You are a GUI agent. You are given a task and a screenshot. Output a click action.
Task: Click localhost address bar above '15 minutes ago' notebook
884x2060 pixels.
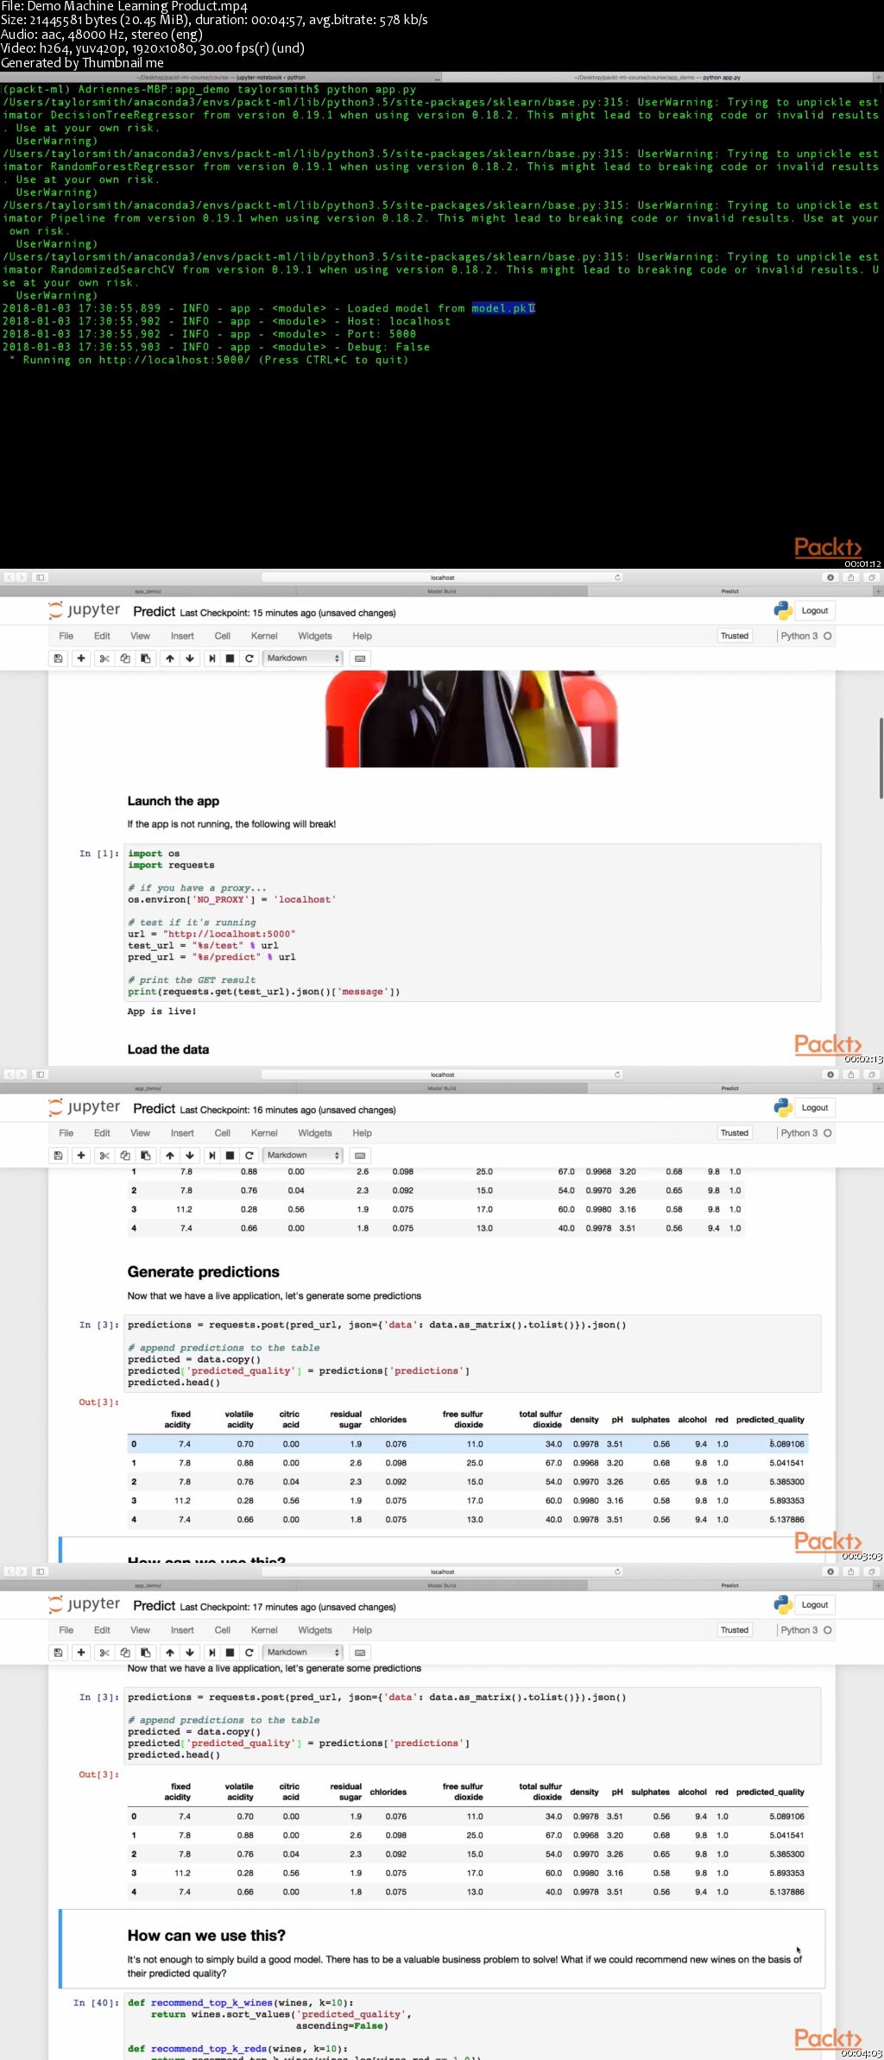tap(442, 577)
